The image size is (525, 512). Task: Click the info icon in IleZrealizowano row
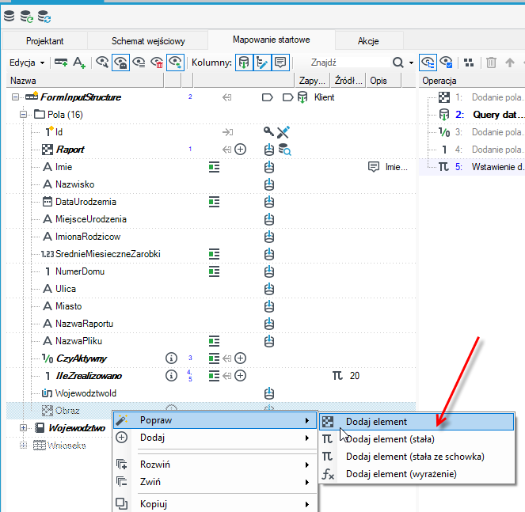171,375
